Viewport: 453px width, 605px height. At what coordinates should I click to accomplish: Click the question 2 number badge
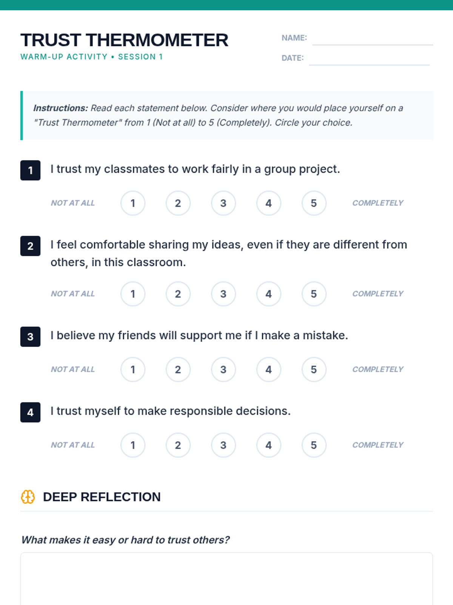[x=30, y=246]
